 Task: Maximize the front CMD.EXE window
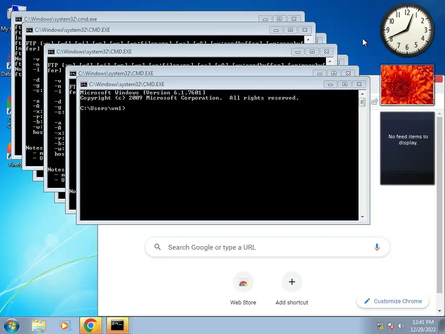pos(345,84)
